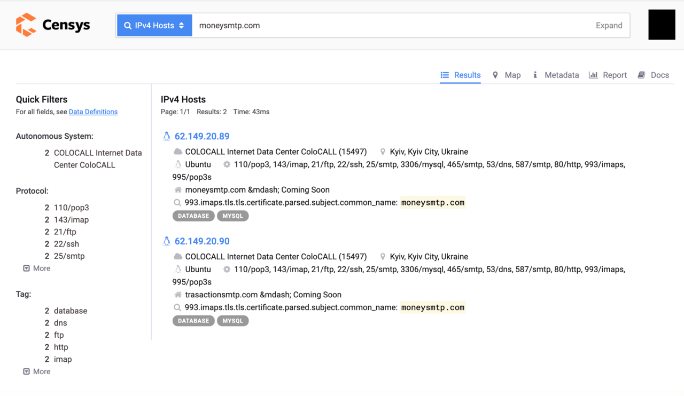684x396 pixels.
Task: Click the location pin in the 62.149.20.89 result
Action: [x=383, y=152]
